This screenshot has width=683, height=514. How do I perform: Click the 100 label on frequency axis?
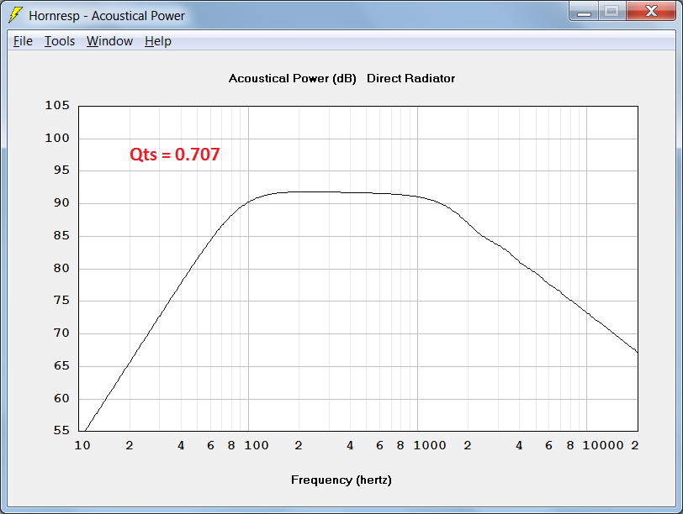[x=256, y=445]
